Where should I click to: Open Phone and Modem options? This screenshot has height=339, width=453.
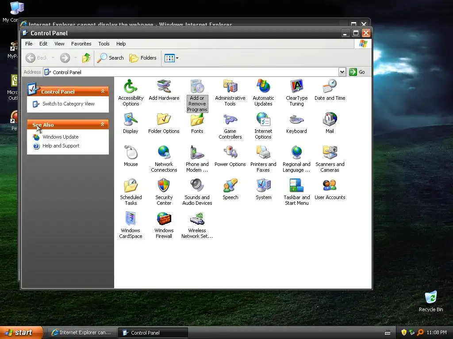coord(197,152)
